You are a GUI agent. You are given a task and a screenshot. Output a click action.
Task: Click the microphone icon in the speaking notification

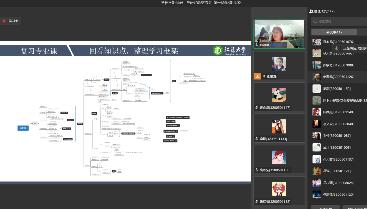pyautogui.click(x=336, y=48)
